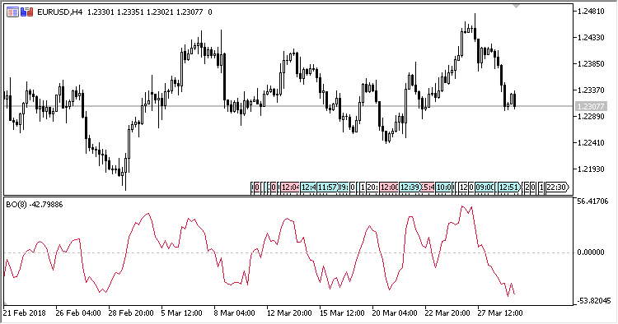Click the 1.22410 price scale label
618x324 pixels.
[591, 143]
